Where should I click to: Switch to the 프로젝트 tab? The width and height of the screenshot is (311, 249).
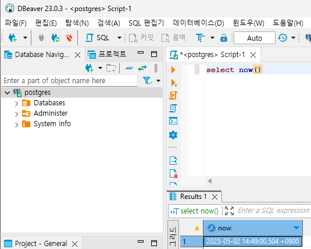click(x=107, y=54)
